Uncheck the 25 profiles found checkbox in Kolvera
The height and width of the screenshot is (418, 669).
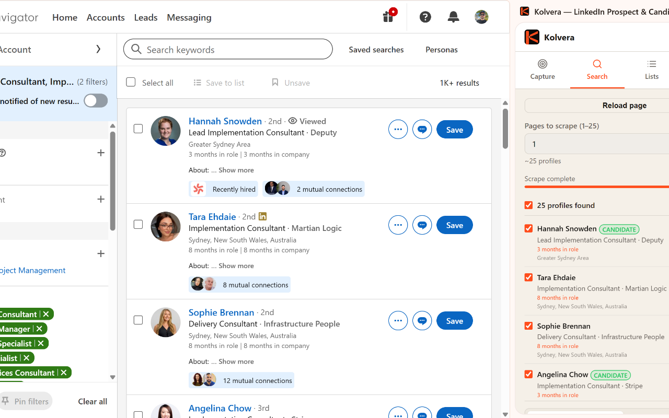(x=528, y=205)
